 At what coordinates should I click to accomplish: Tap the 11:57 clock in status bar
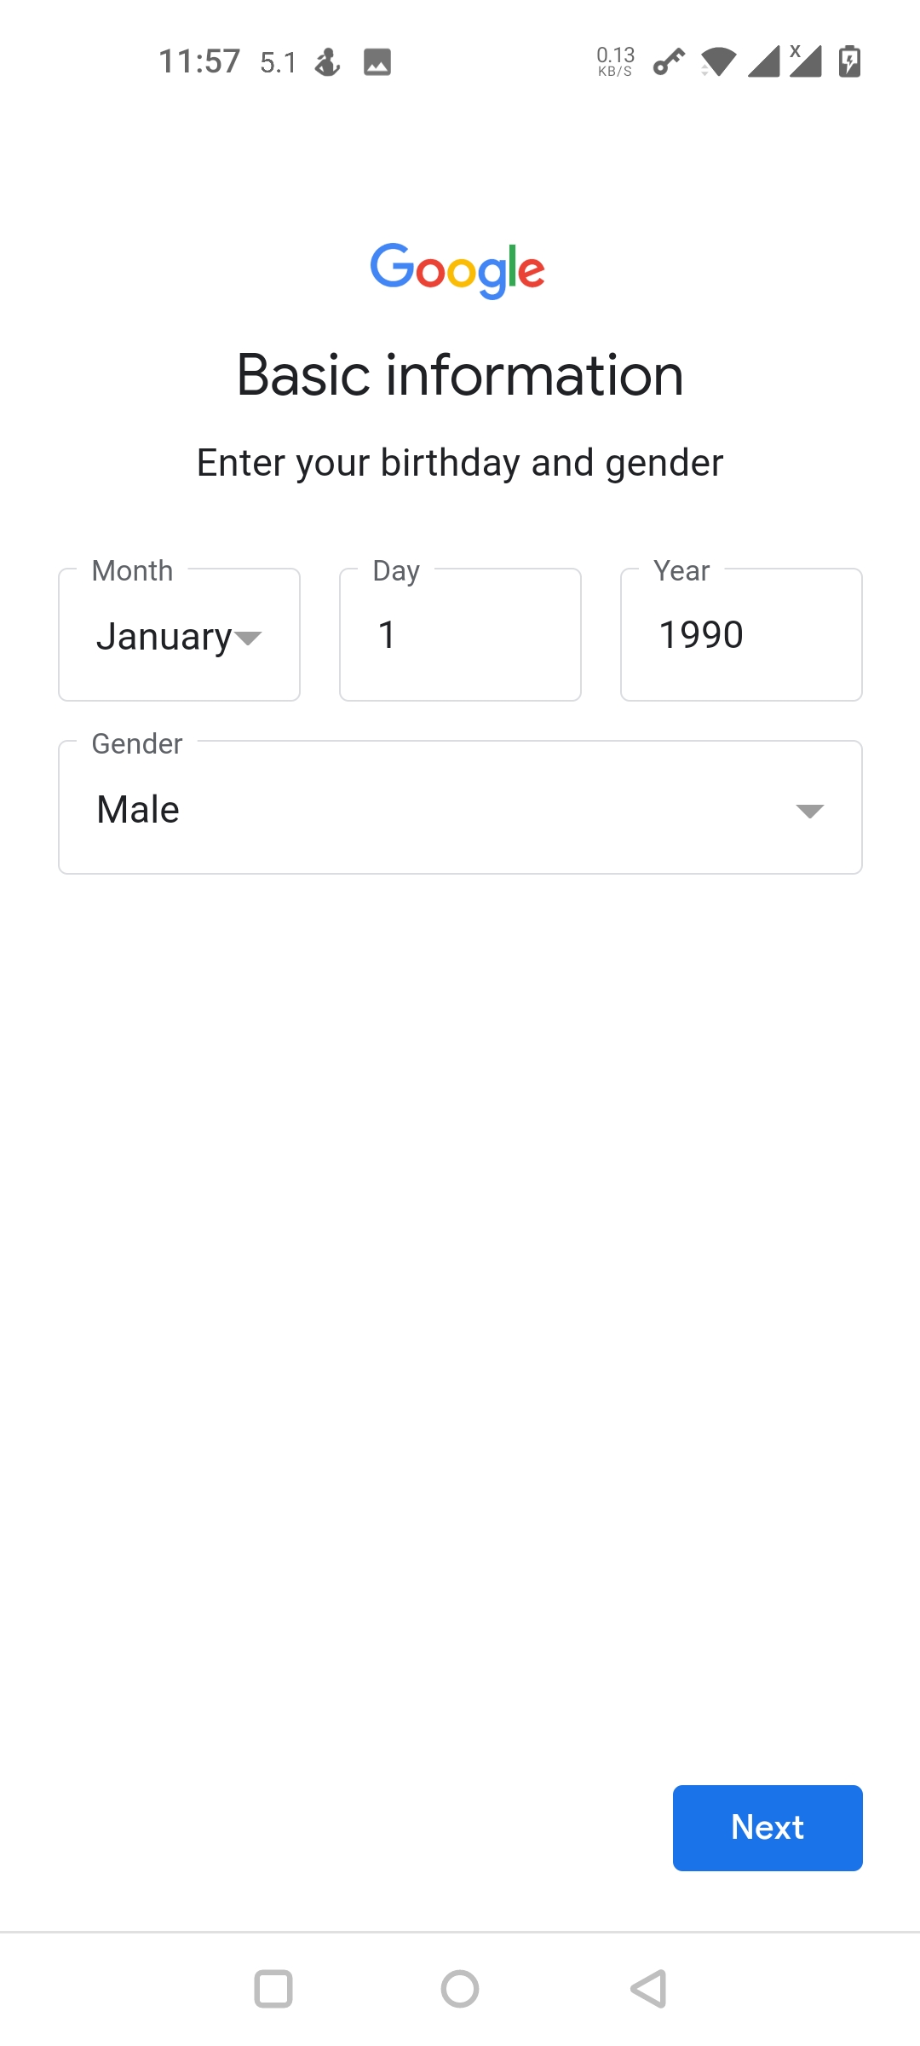tap(199, 62)
